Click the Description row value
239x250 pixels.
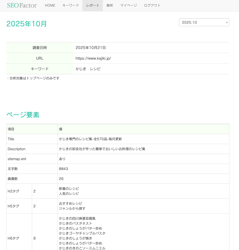click(102, 149)
